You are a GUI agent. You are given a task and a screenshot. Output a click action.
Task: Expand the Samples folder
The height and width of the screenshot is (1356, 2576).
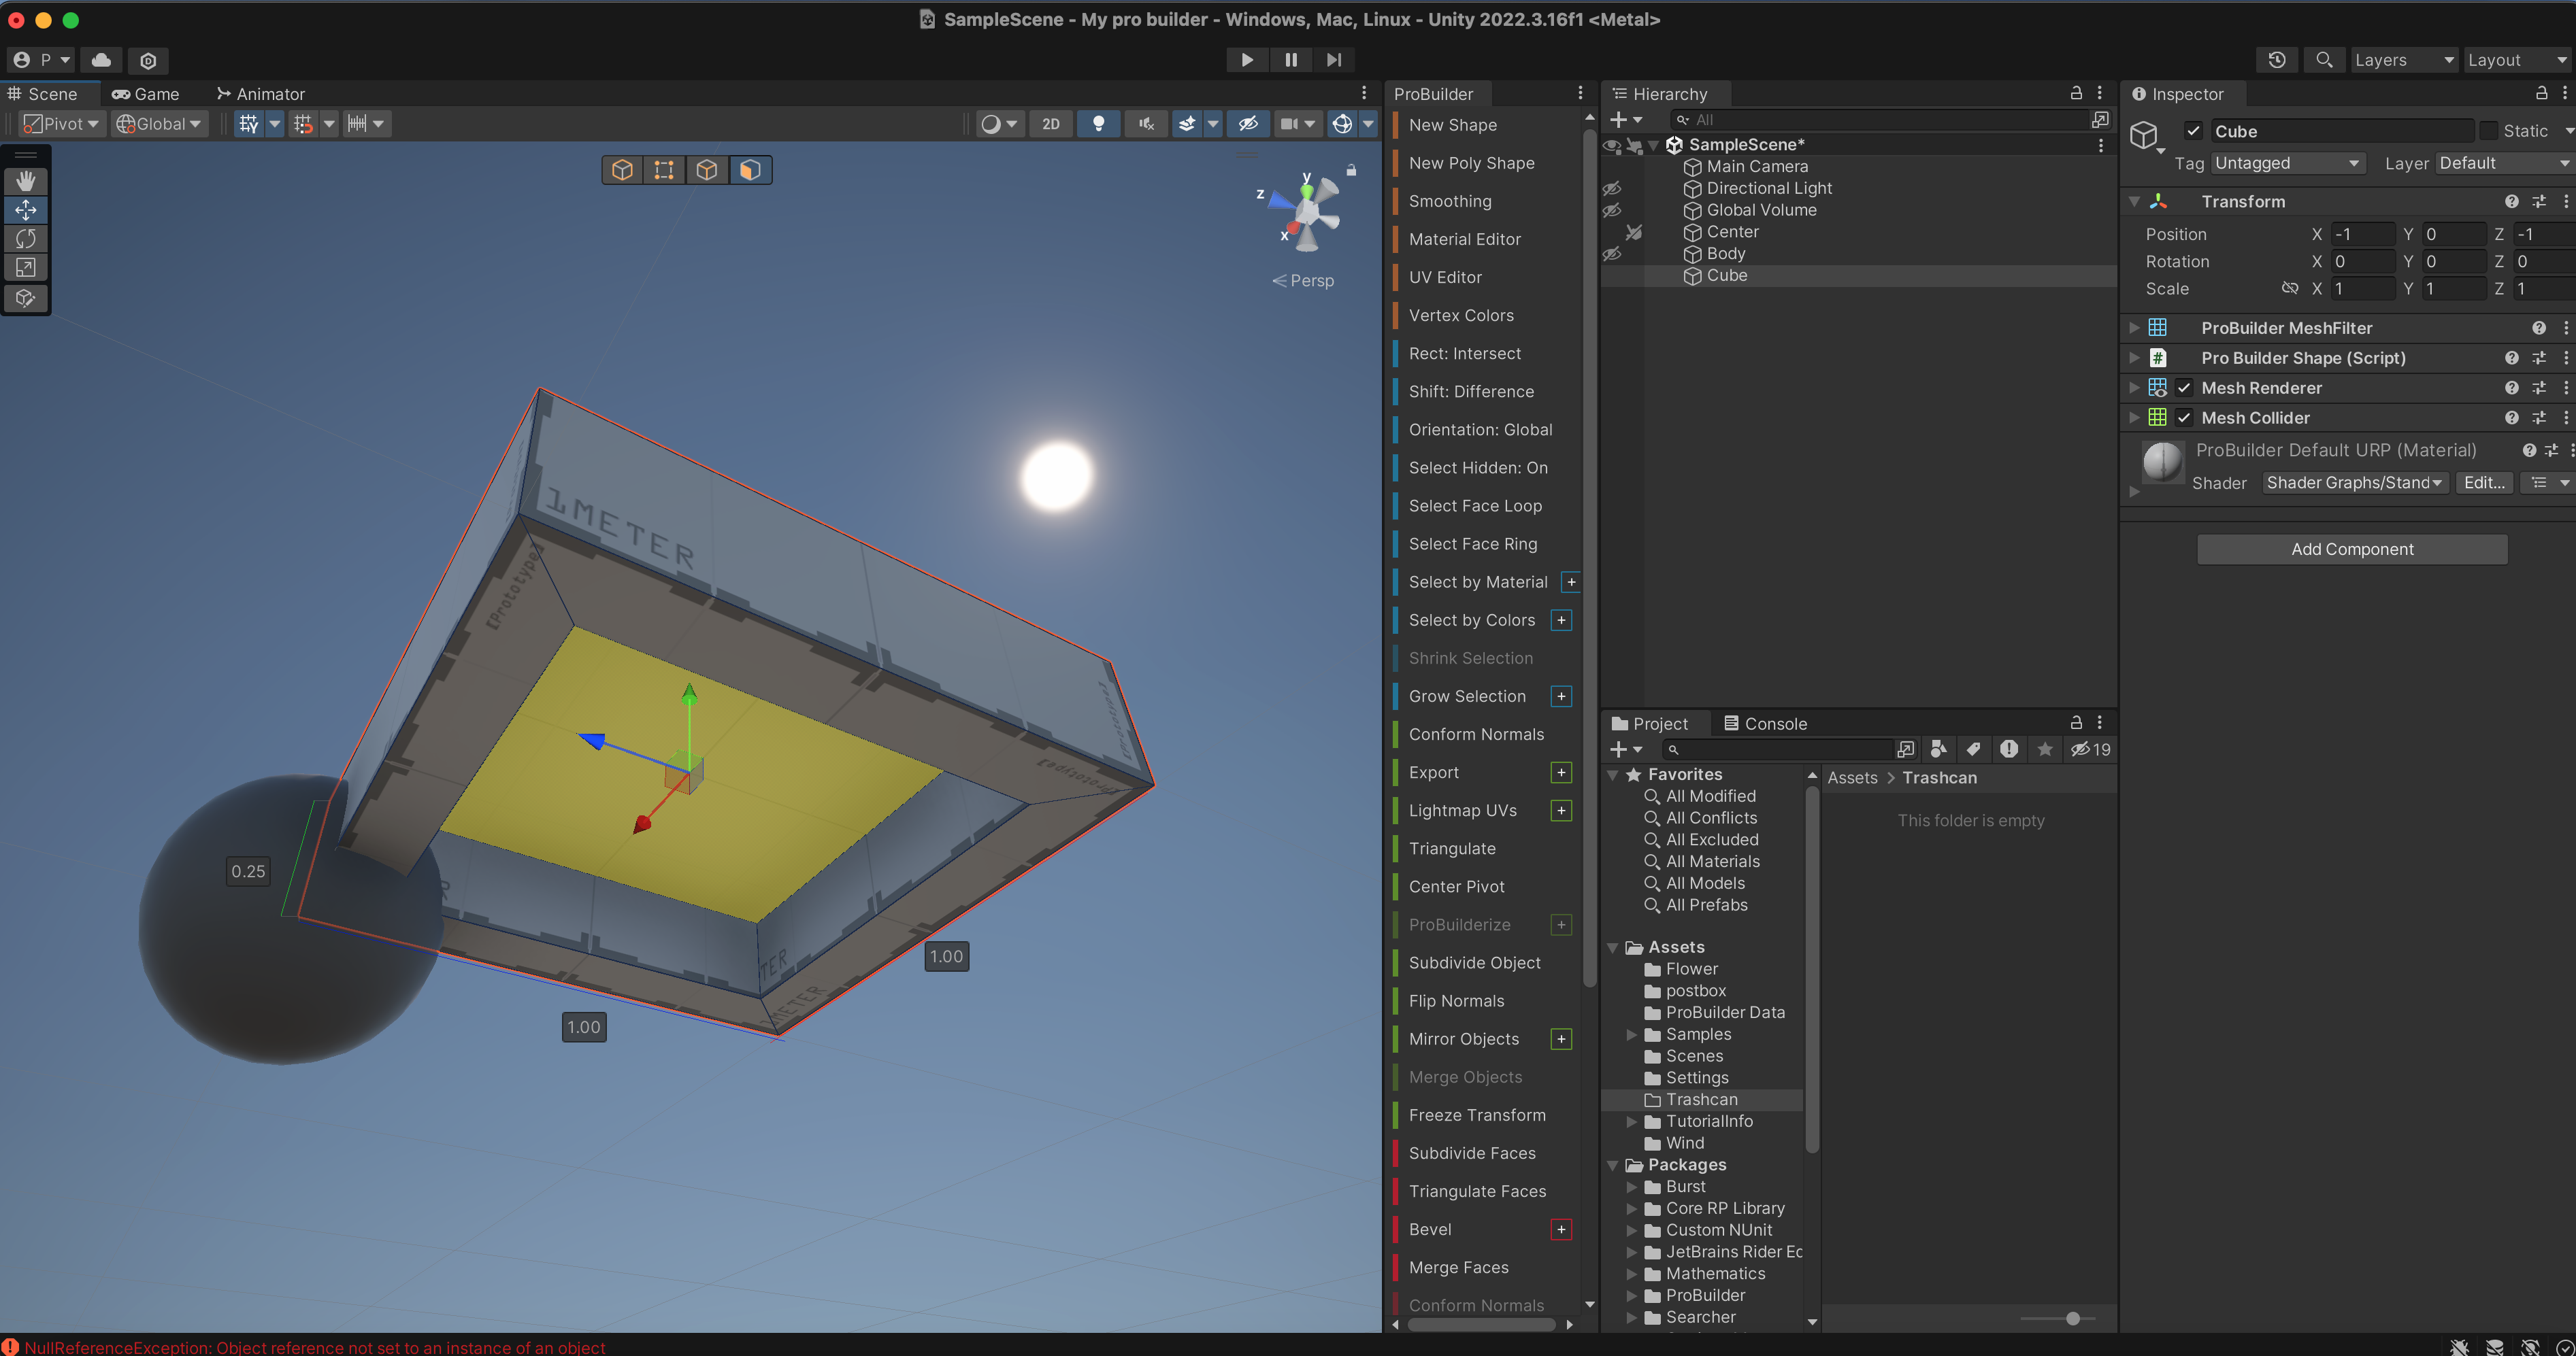tap(1632, 1034)
